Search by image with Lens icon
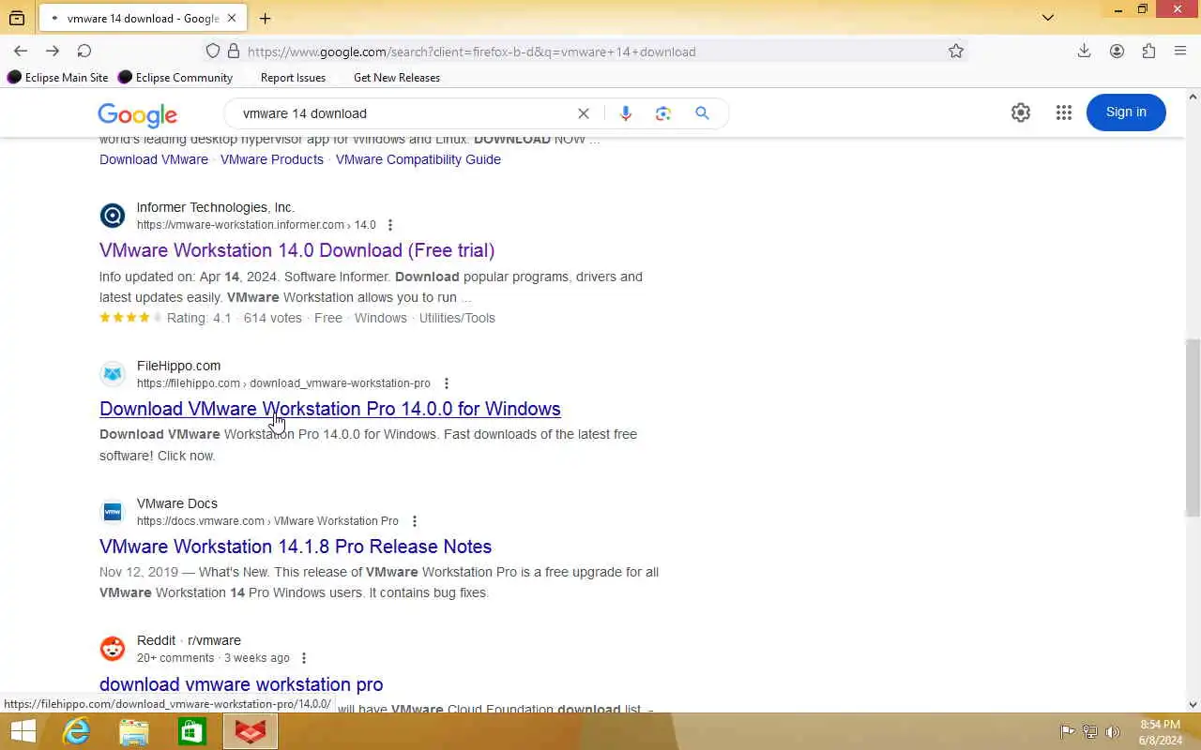 pos(663,113)
